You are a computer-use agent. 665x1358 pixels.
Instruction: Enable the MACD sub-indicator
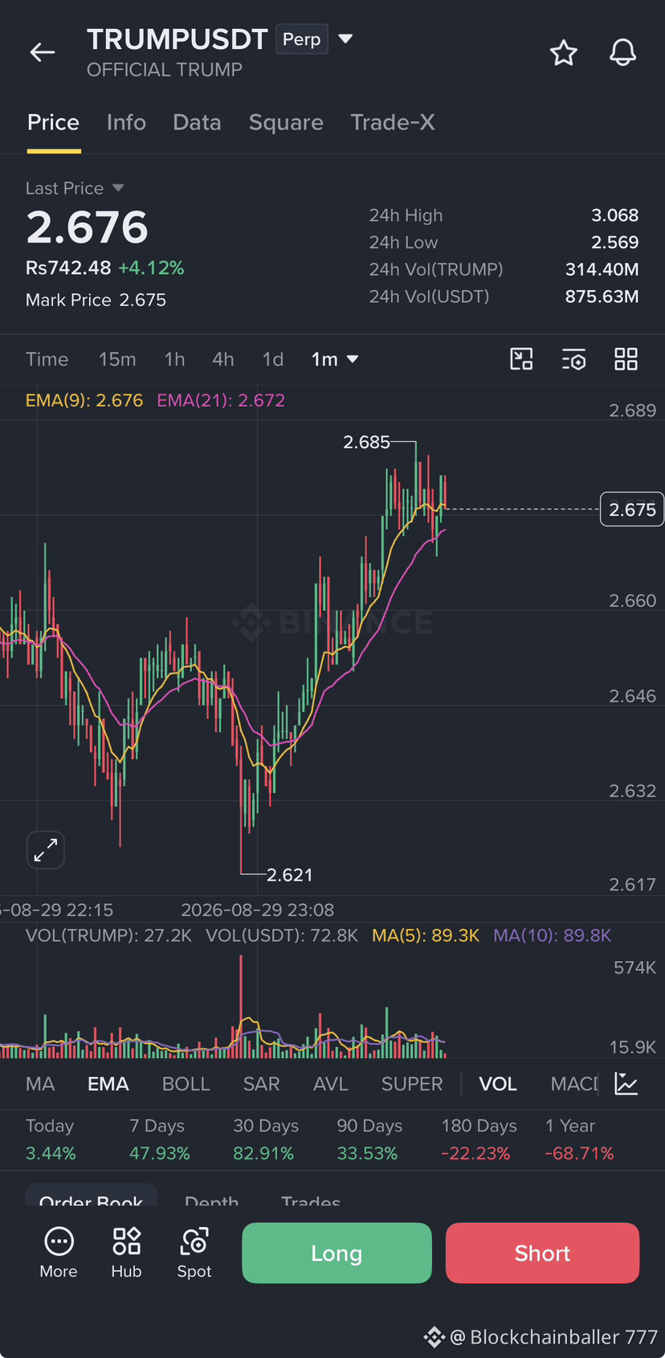574,1084
